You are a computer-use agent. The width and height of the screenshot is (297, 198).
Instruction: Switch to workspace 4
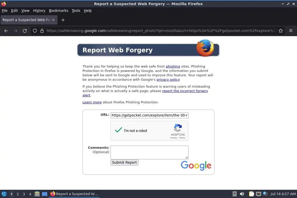coord(30,194)
